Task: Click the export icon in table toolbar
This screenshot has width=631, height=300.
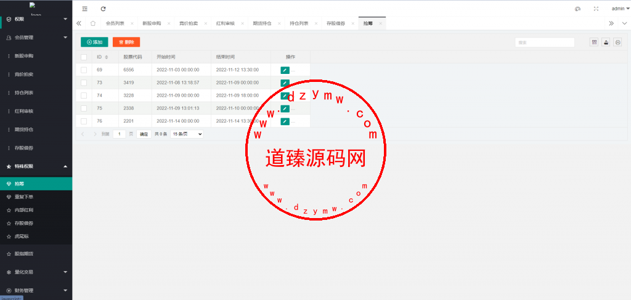Action: click(x=606, y=42)
